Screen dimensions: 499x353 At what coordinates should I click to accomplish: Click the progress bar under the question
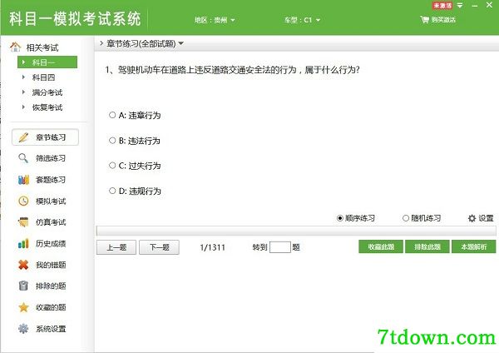(296, 231)
